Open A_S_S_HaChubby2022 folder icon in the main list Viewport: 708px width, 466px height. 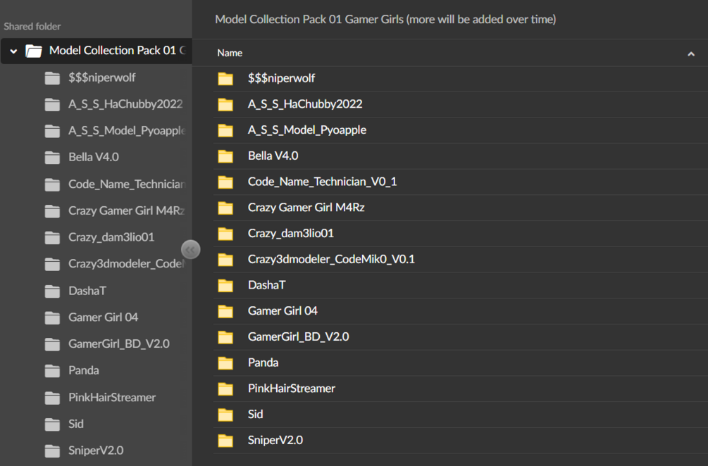(x=225, y=104)
